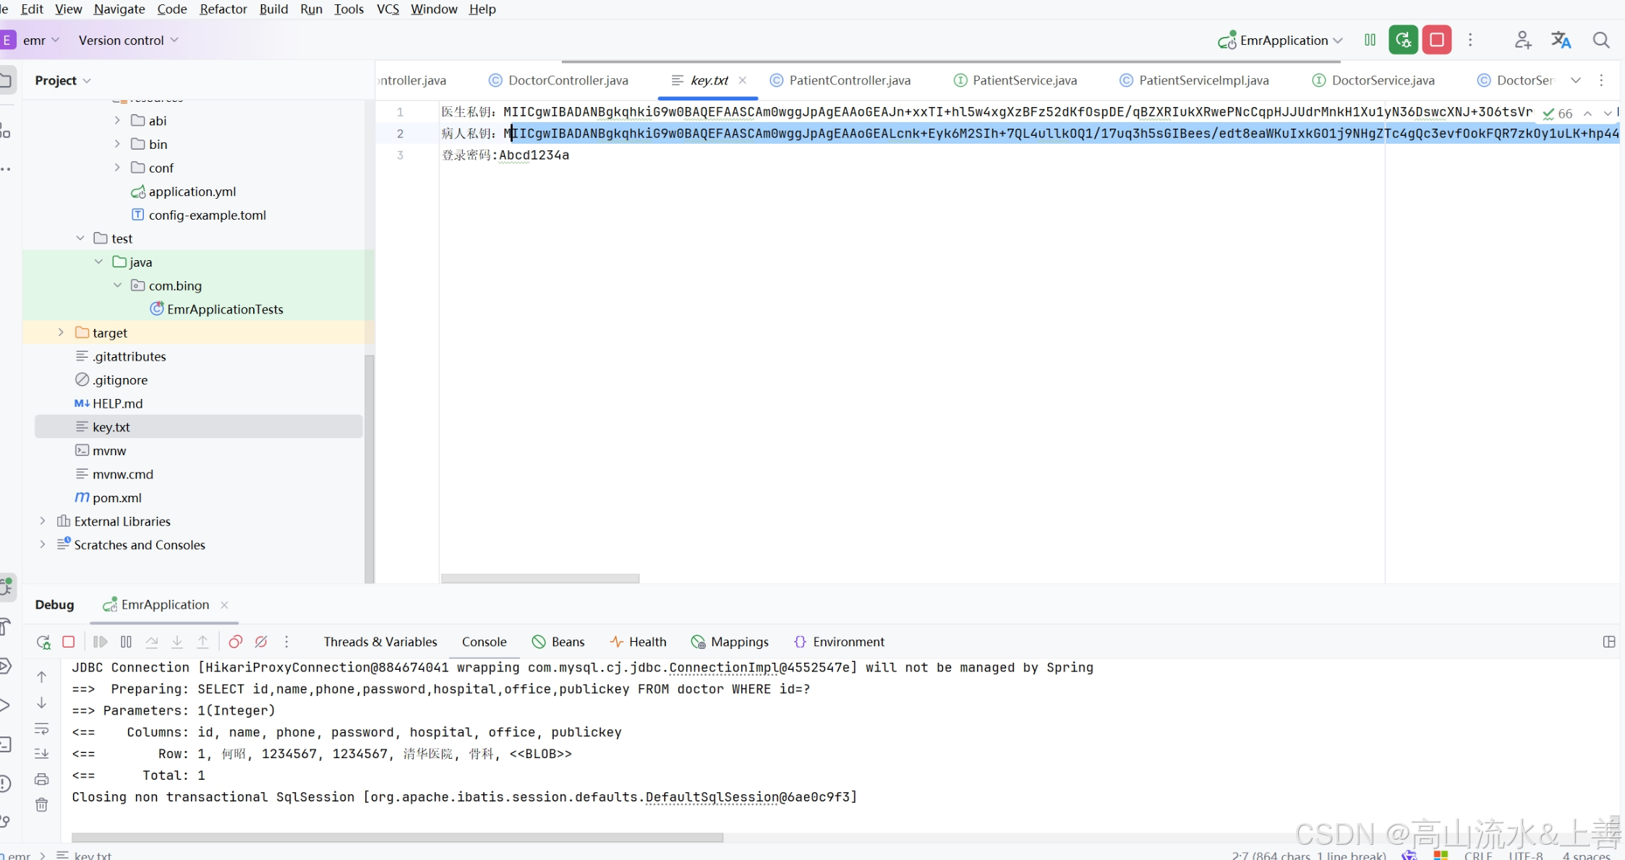Click the red Stop EmrApplication button

click(x=1436, y=40)
